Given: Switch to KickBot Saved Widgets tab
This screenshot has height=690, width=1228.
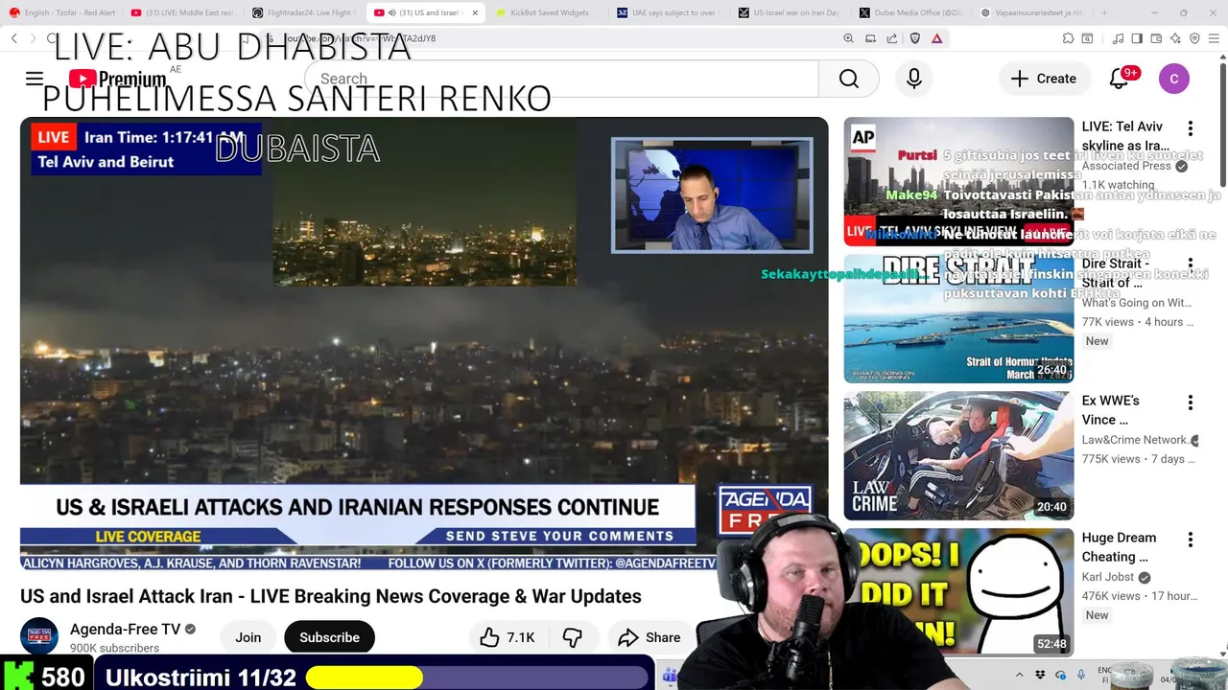Looking at the screenshot, I should click(547, 12).
